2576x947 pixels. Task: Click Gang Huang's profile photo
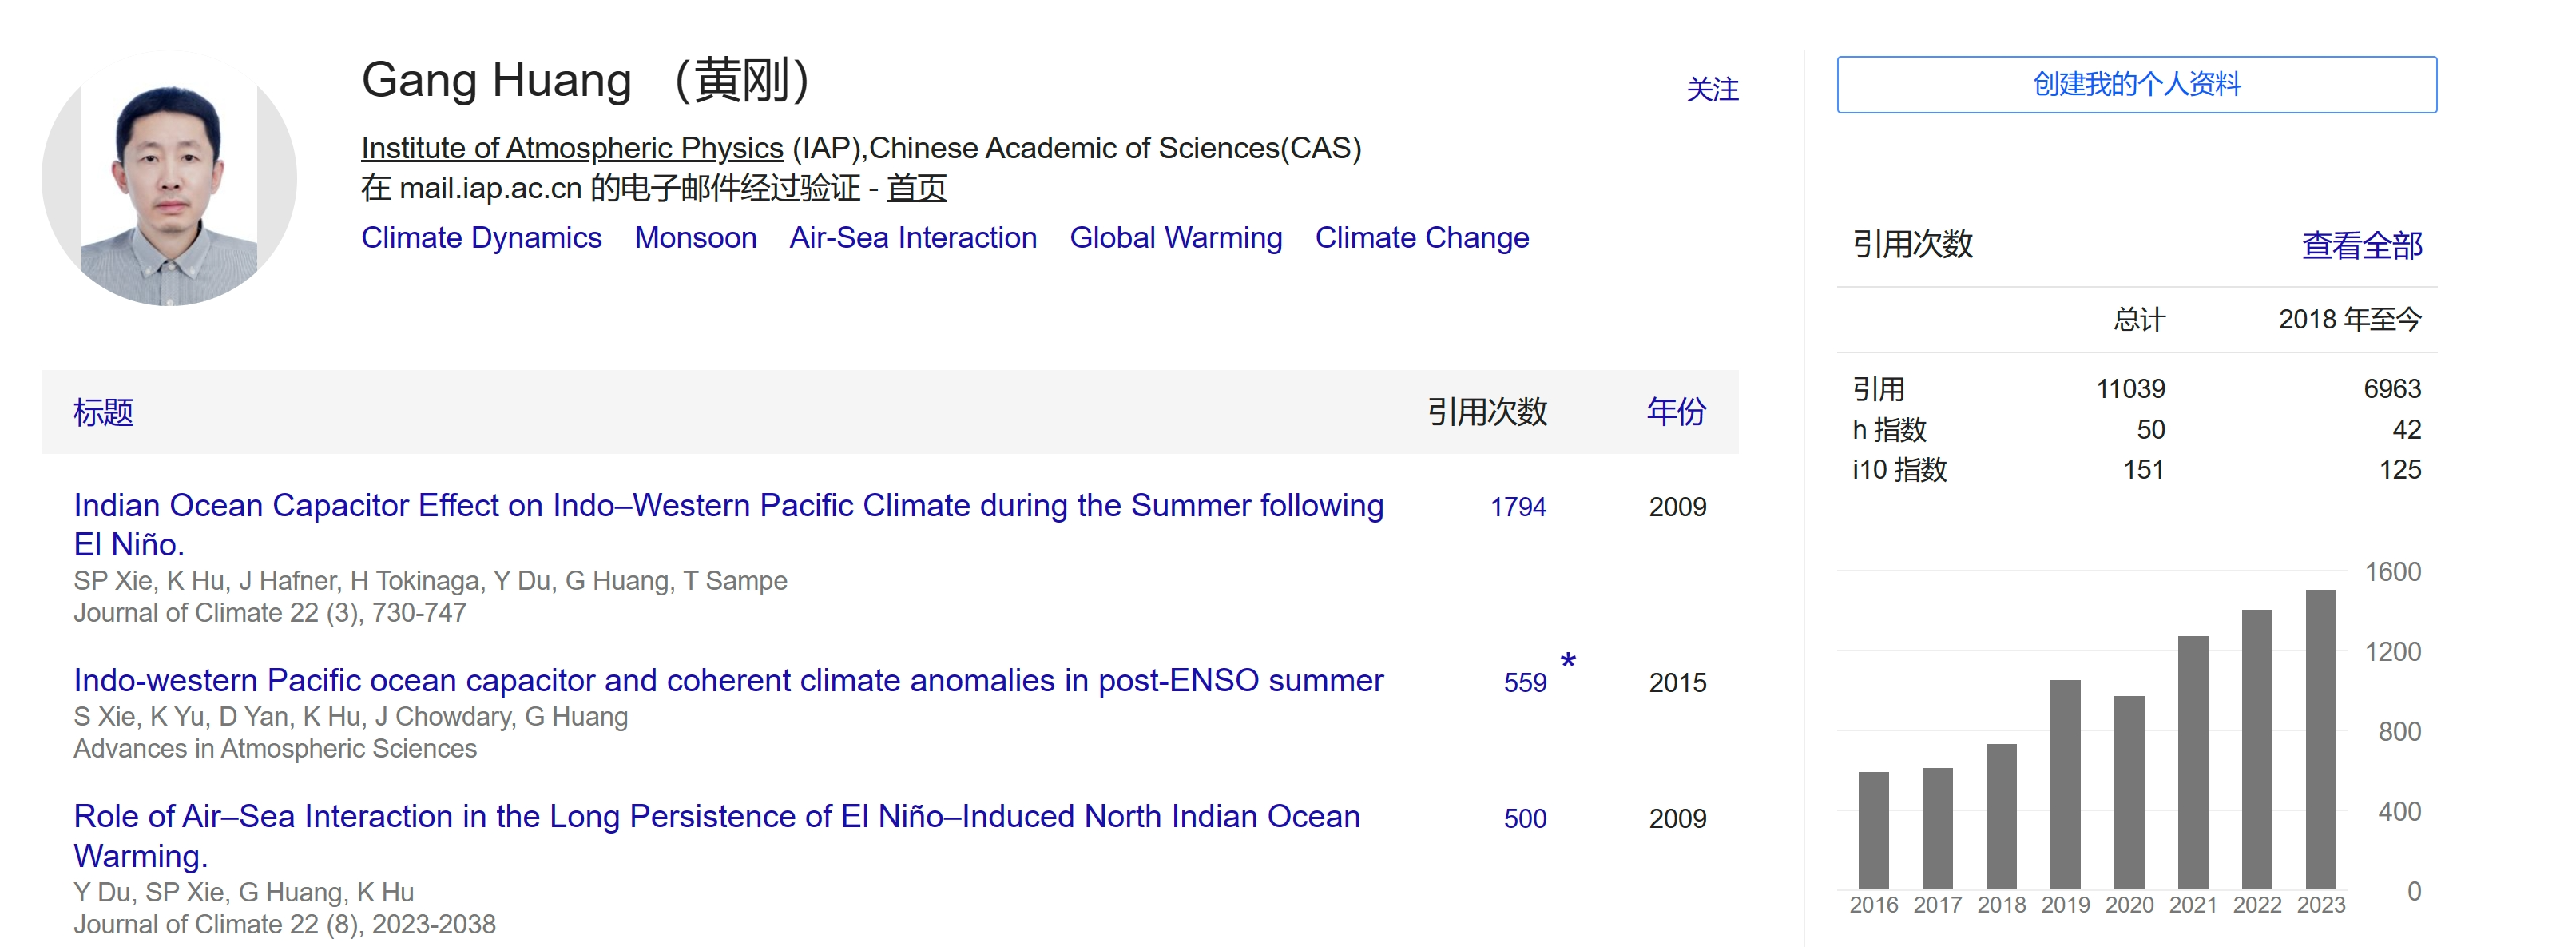(169, 178)
